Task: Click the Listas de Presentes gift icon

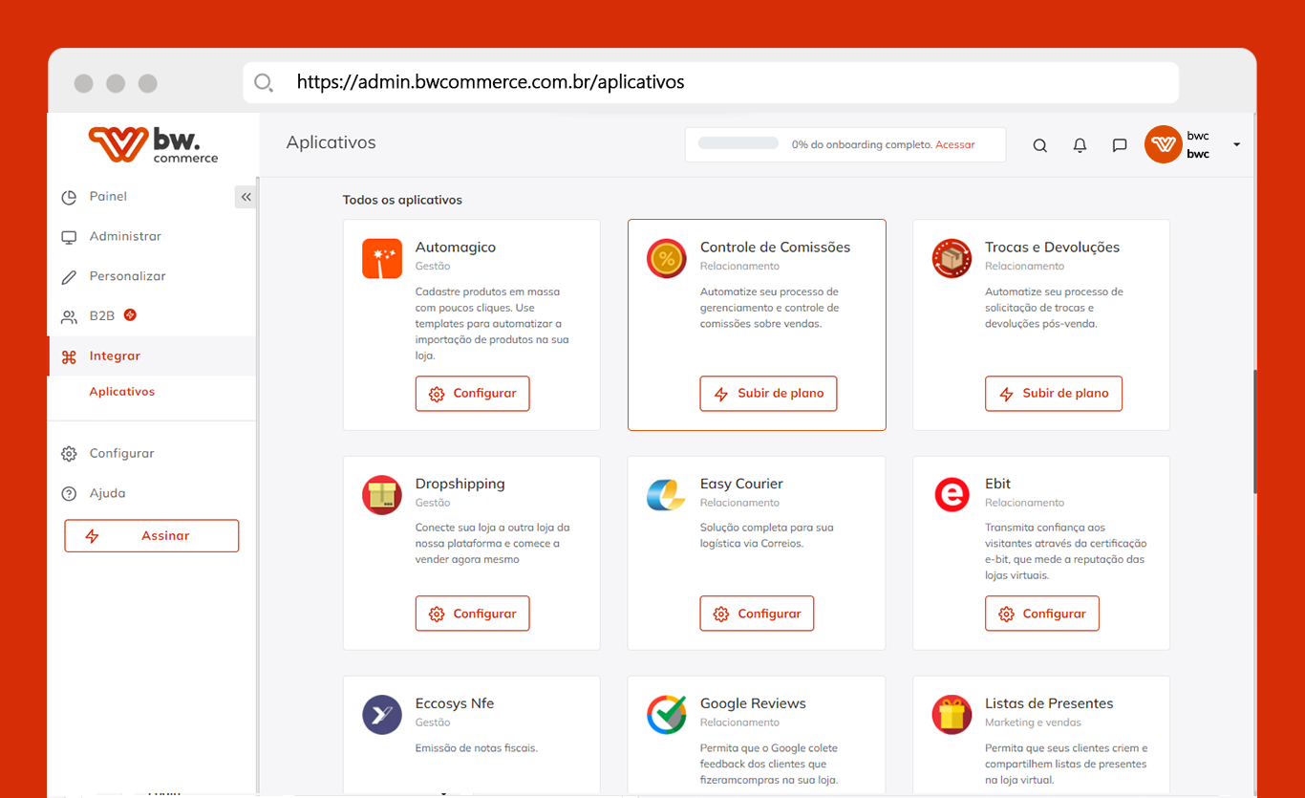Action: pos(952,715)
